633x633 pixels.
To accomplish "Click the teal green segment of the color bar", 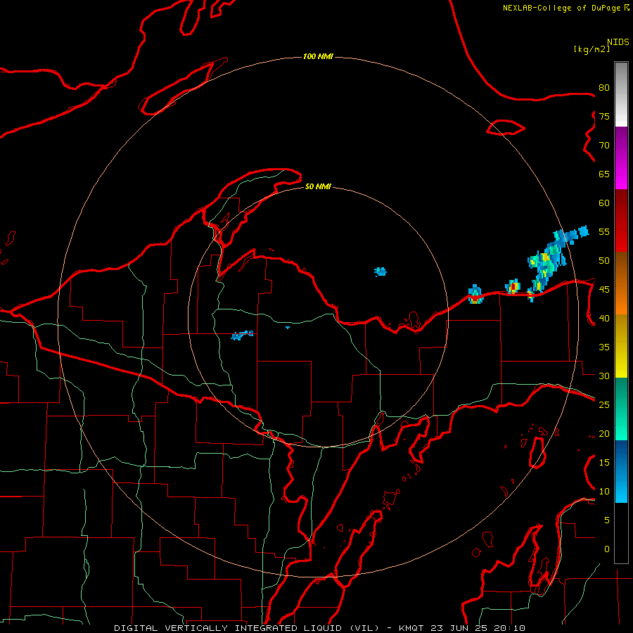I will 621,409.
